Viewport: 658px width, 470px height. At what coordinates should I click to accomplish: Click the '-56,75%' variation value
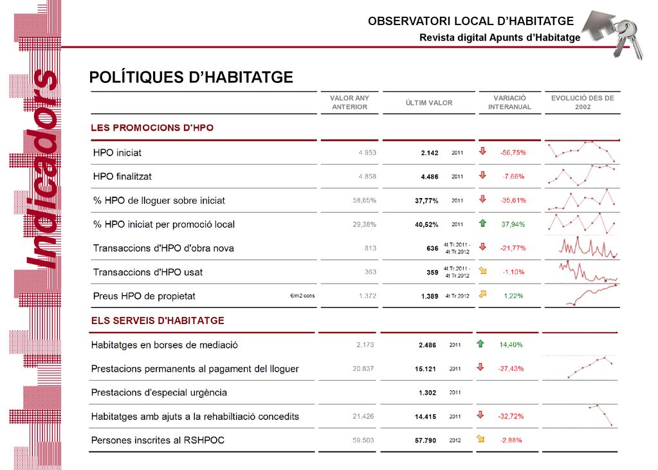coord(513,153)
